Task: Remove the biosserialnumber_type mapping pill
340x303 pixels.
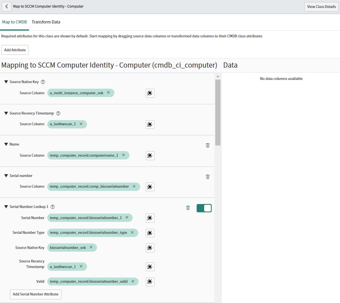Action: (132, 233)
